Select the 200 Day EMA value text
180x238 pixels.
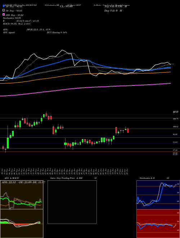14,15
